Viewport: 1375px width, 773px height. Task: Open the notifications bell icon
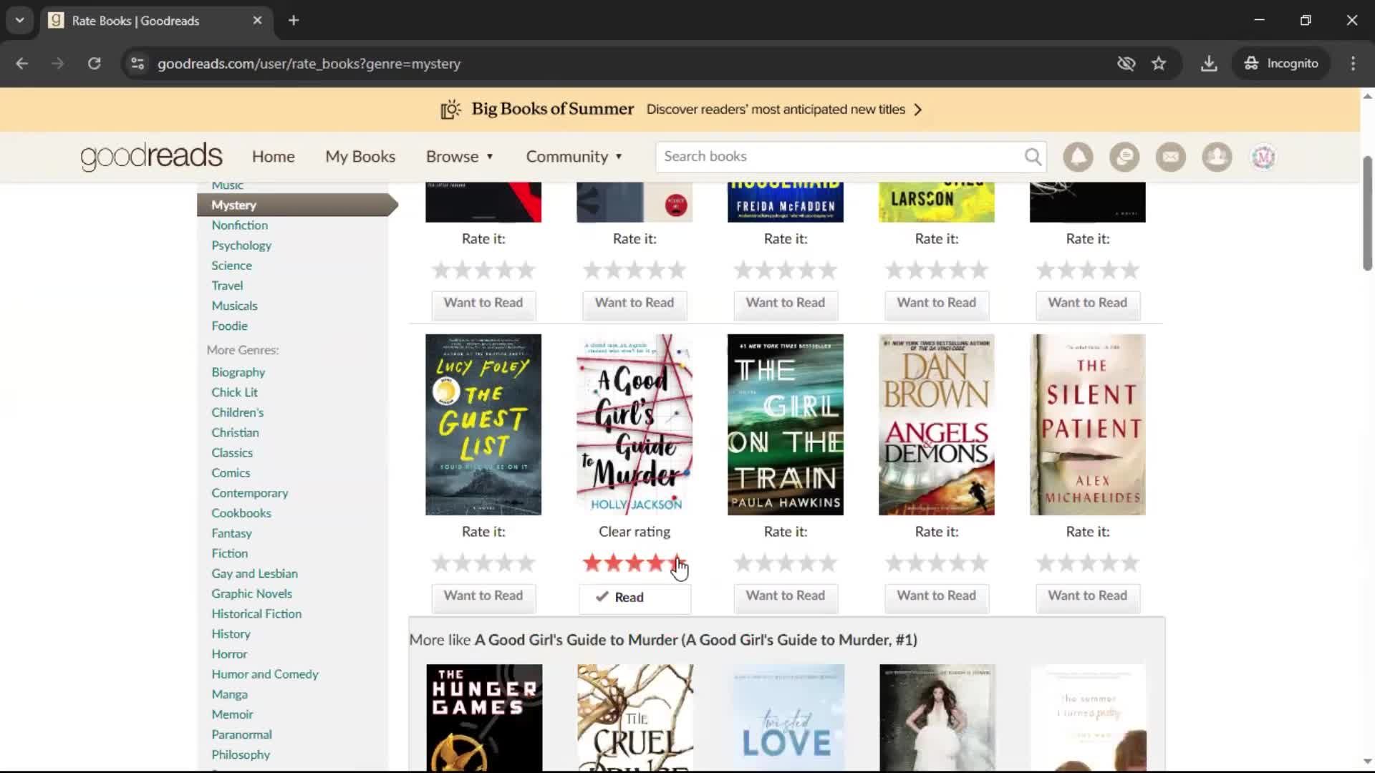[x=1078, y=157]
